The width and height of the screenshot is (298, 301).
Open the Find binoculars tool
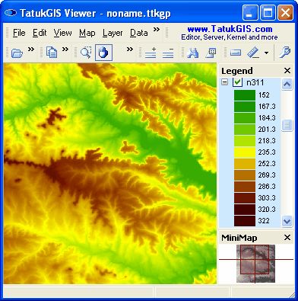click(192, 53)
